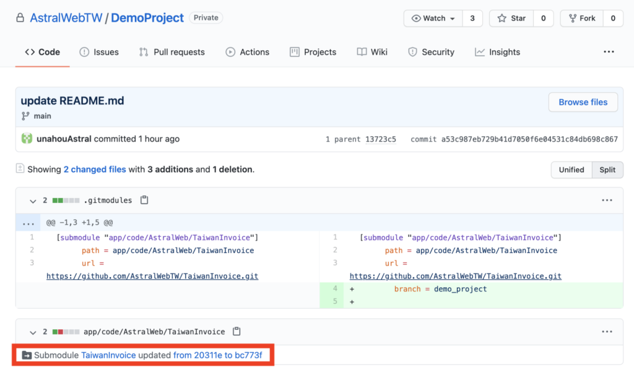Image resolution: width=634 pixels, height=370 pixels.
Task: Star the DemoProject repository
Action: click(x=511, y=18)
